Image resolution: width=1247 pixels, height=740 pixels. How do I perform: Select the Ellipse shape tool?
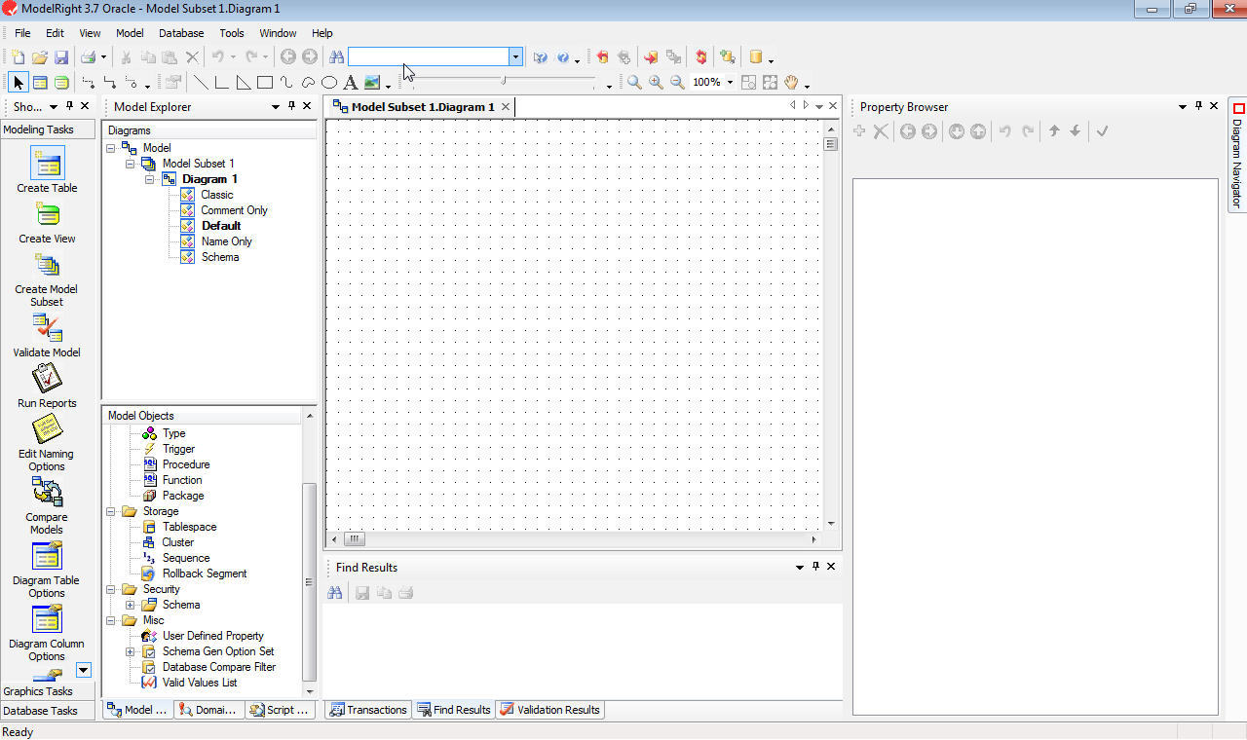329,83
